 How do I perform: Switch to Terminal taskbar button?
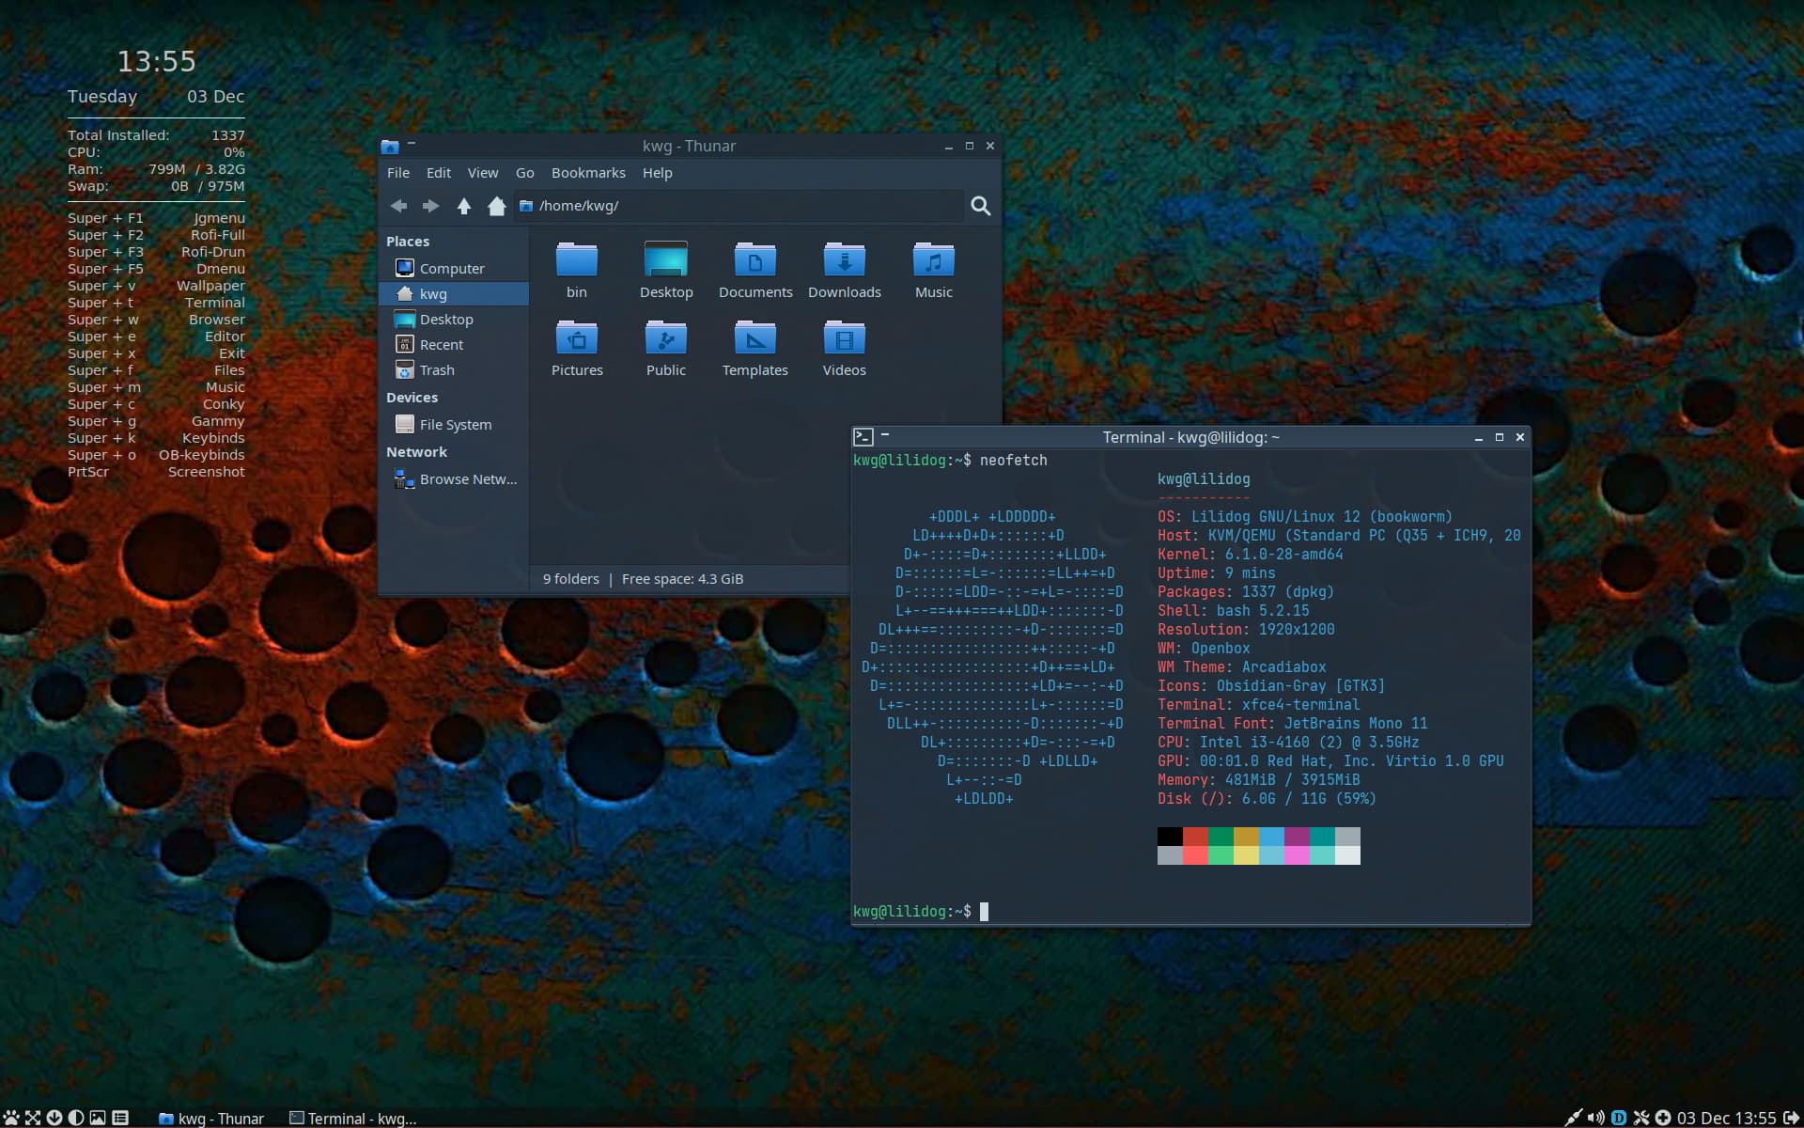point(353,1118)
